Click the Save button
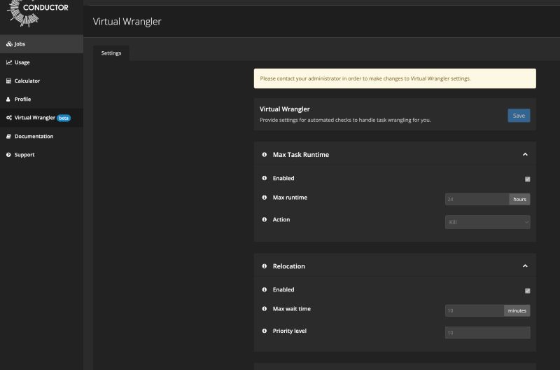560x370 pixels. [x=519, y=116]
